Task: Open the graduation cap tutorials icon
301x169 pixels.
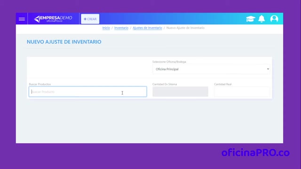Action: tap(251, 19)
